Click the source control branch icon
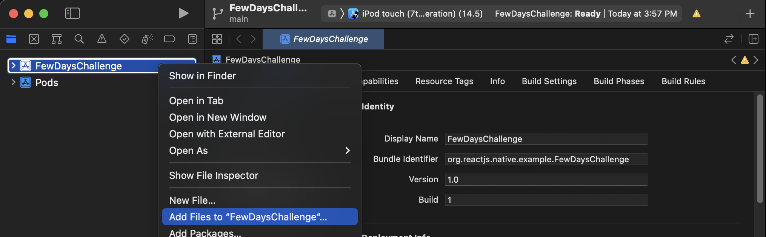 click(218, 14)
